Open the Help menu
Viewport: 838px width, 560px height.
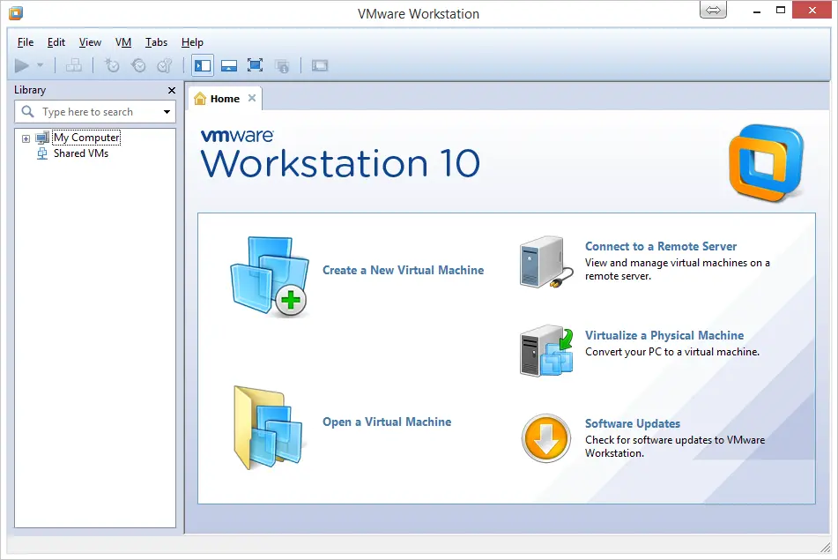(192, 42)
